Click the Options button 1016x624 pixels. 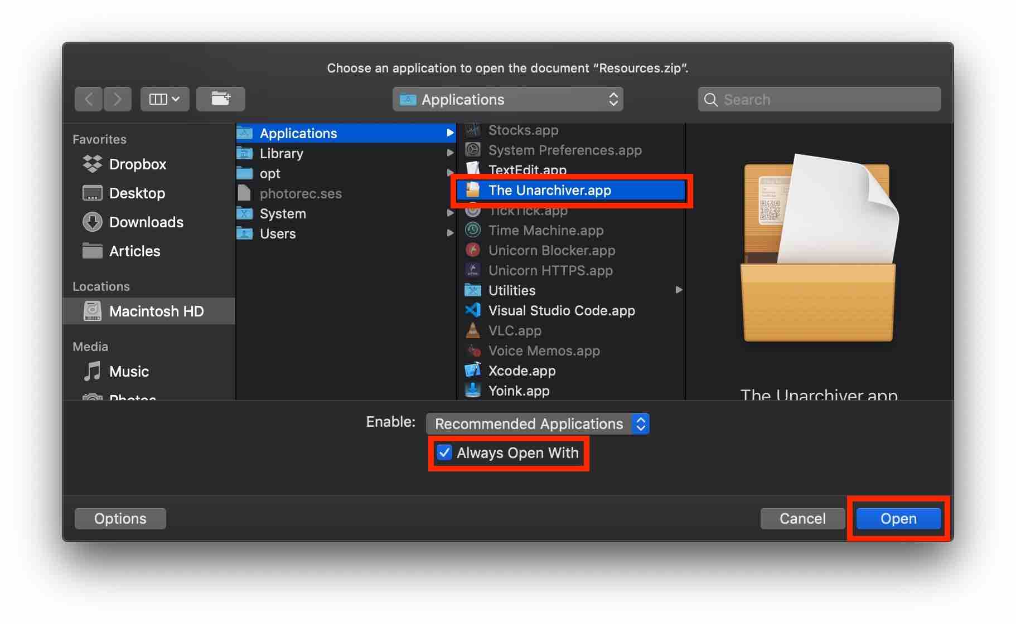pos(120,518)
